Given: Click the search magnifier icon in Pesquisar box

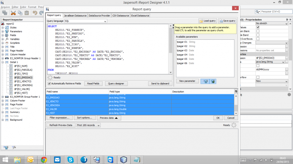Looking at the screenshot, I should [257, 12].
